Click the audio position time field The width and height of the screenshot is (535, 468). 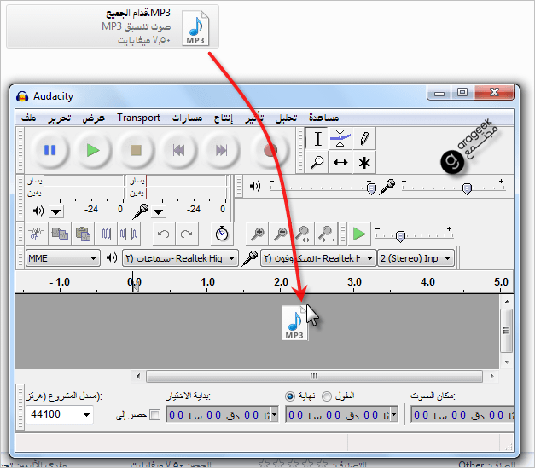tap(462, 414)
